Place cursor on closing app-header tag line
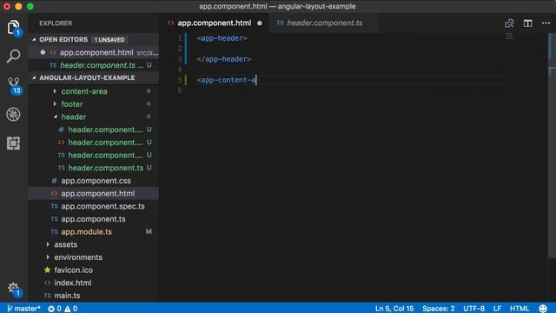556x313 pixels. (224, 59)
